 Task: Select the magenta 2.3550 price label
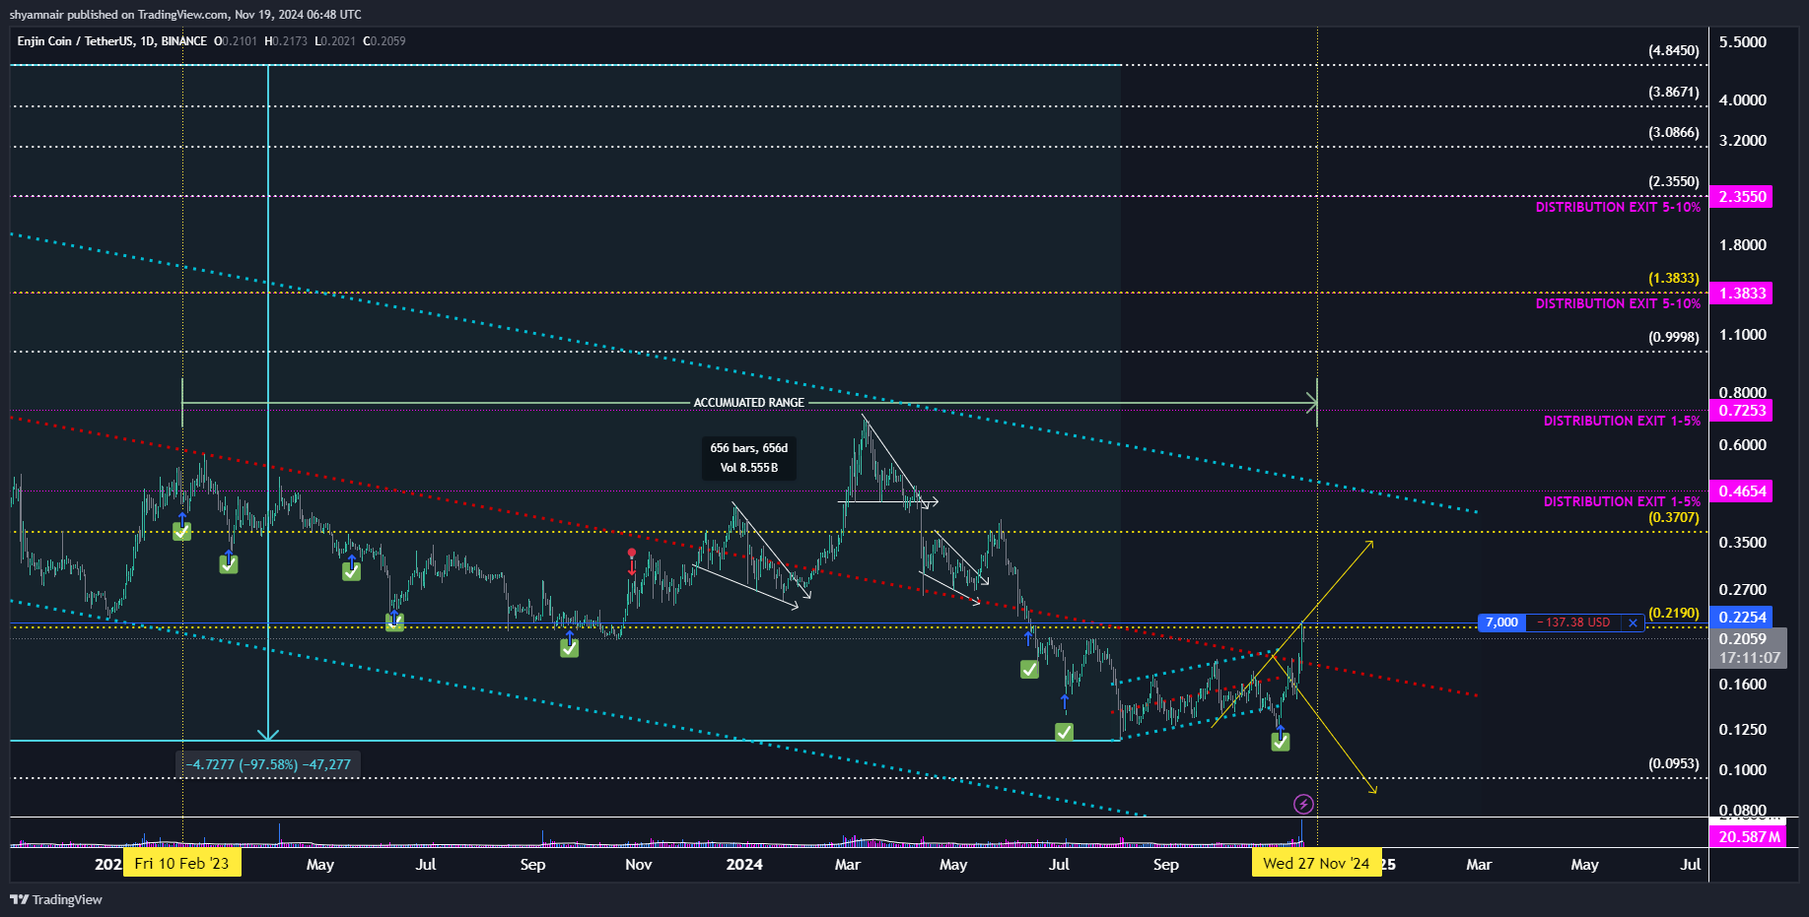[x=1742, y=197]
